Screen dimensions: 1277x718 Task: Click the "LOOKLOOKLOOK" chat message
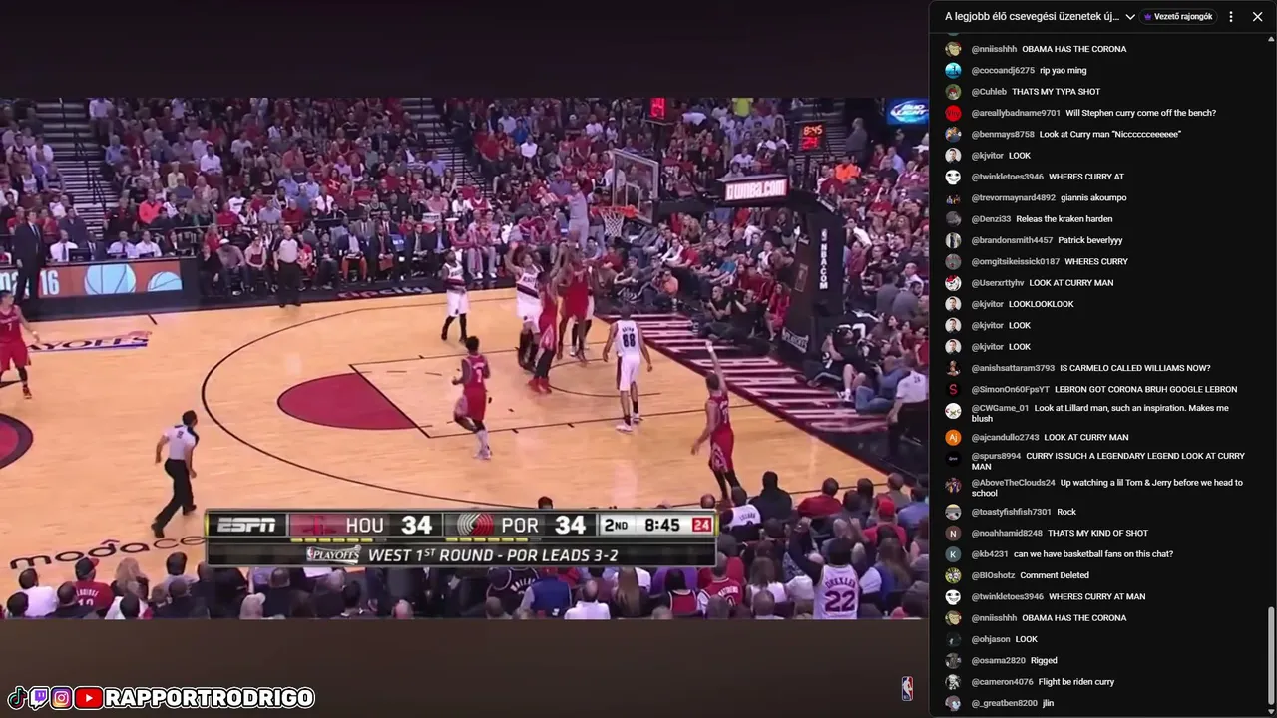(1042, 304)
